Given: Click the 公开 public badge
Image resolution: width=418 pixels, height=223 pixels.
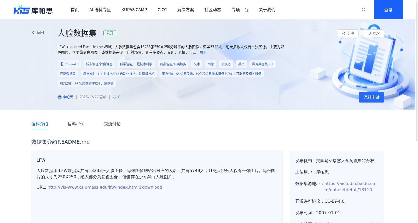Looking at the screenshot, I should [x=110, y=33].
